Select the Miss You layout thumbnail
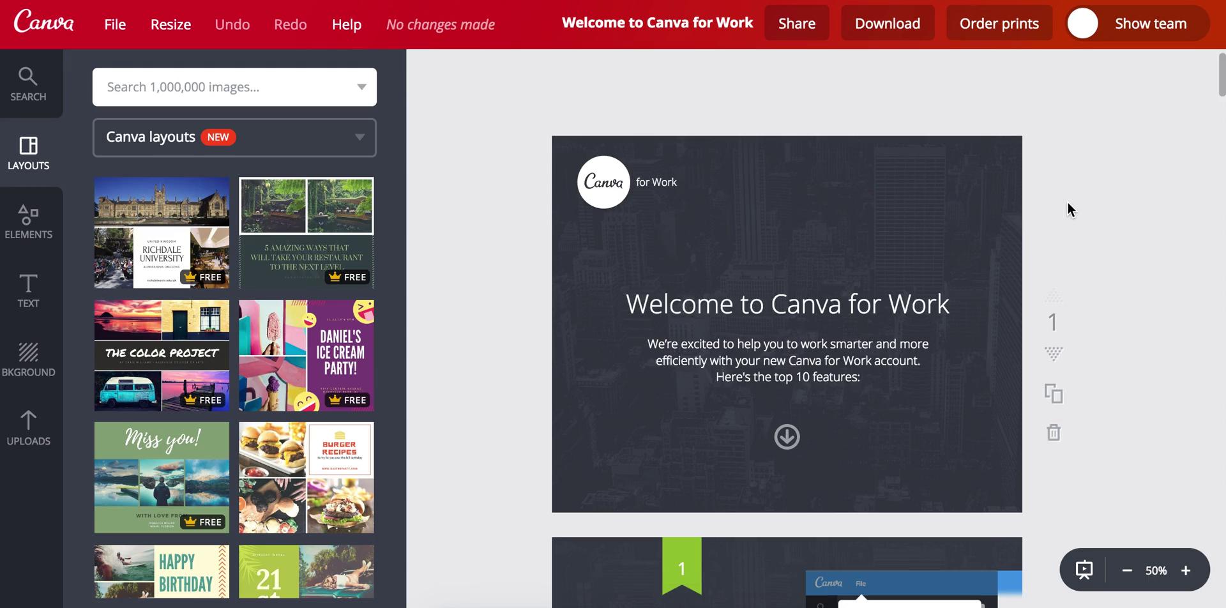Image resolution: width=1226 pixels, height=608 pixels. coord(162,478)
